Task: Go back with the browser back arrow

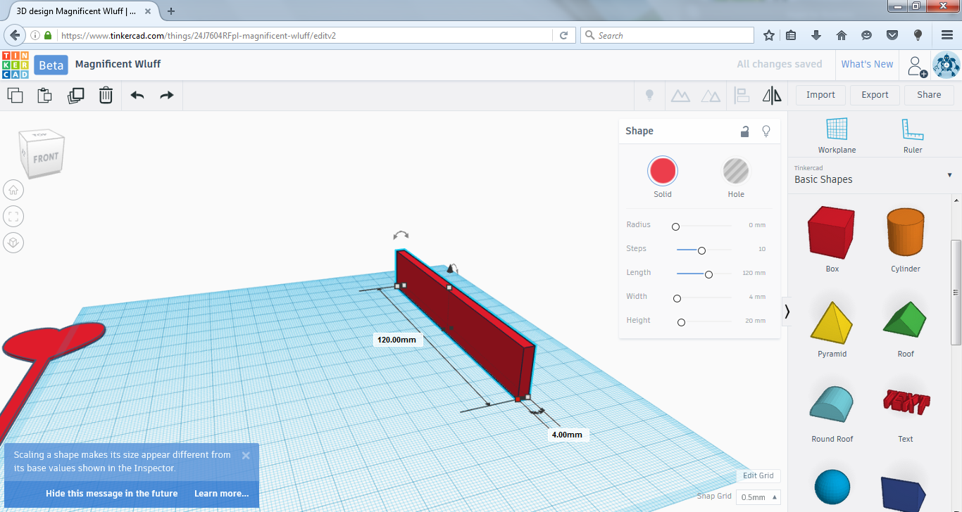Action: [x=15, y=35]
